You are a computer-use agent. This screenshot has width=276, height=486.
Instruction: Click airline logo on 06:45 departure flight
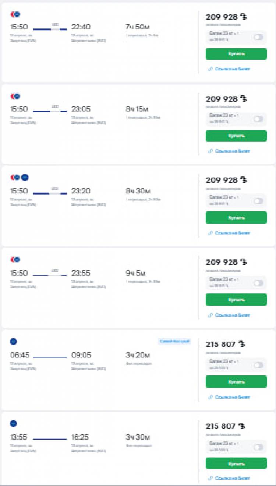tap(13, 342)
